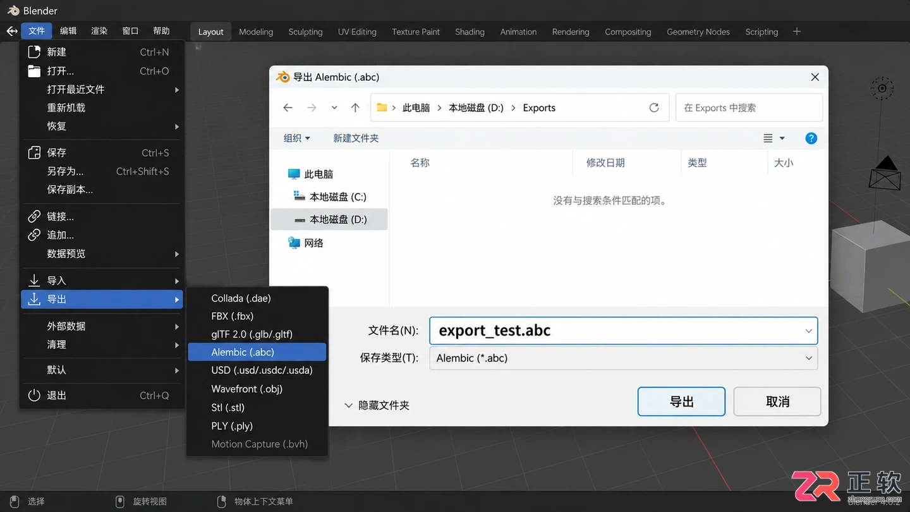This screenshot has height=512, width=910.
Task: Click the view layout list icon
Action: coord(768,138)
